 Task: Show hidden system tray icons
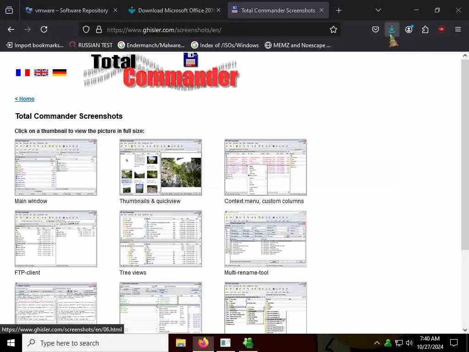(377, 343)
